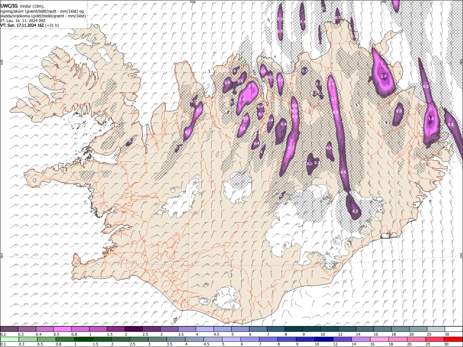Click the 20W longitude label on the map edge
Screen dimensions: 463x347
[x=192, y=2]
